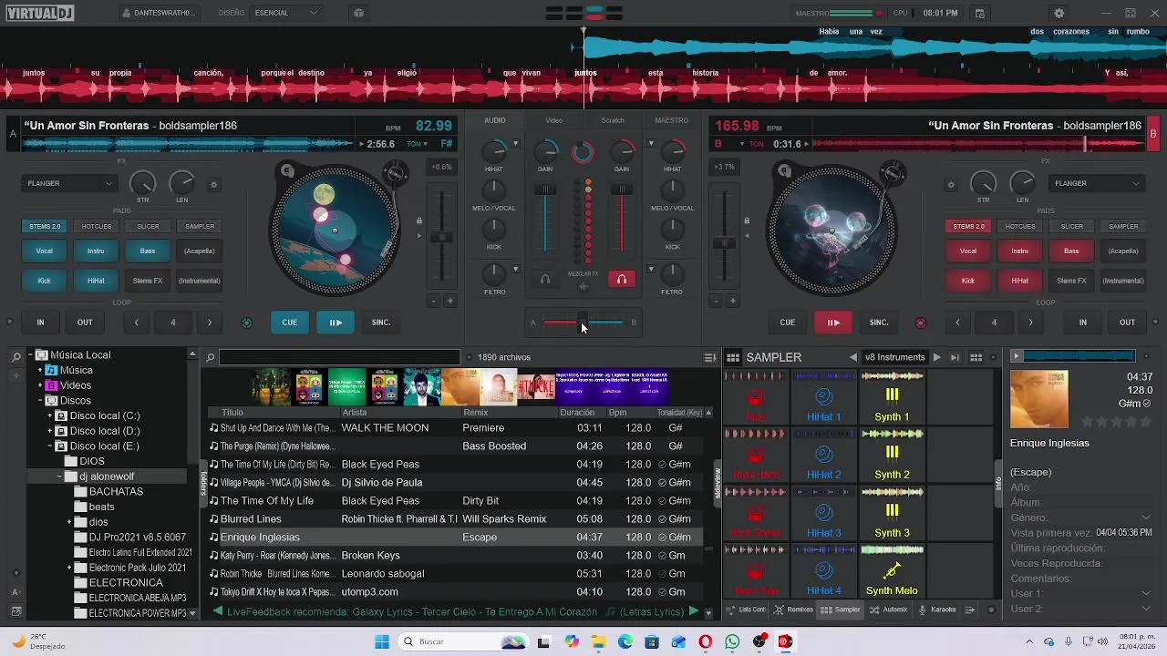The image size is (1167, 656).
Task: Toggle deck A Stems FX pad
Action: (x=148, y=281)
